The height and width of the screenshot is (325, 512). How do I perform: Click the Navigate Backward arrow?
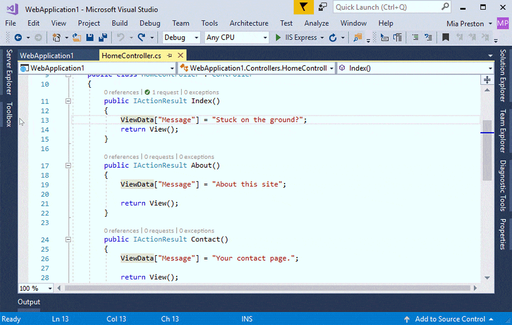[19, 37]
